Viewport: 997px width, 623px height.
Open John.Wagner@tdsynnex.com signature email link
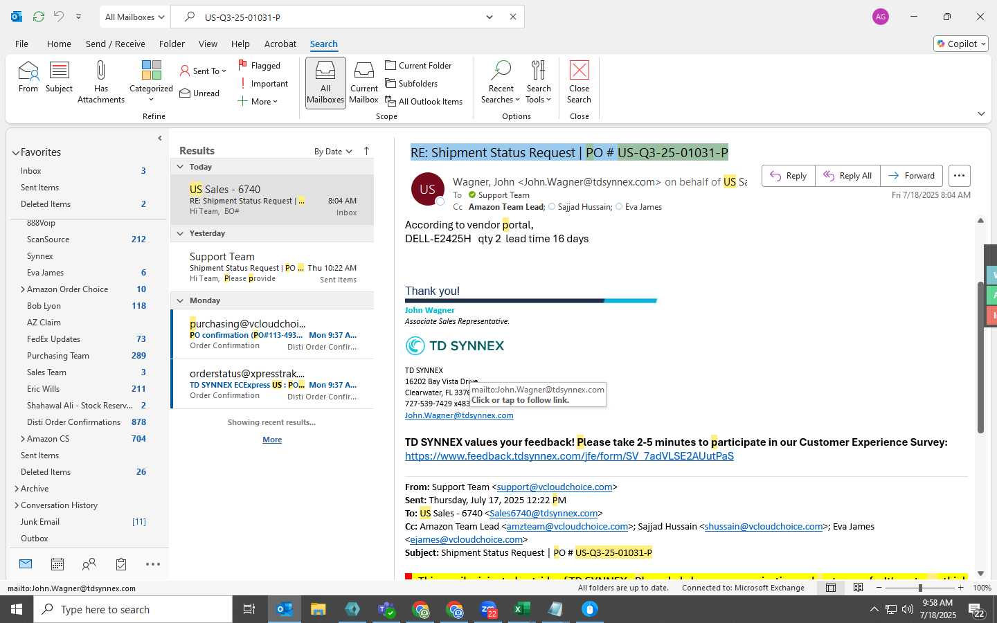(x=459, y=415)
